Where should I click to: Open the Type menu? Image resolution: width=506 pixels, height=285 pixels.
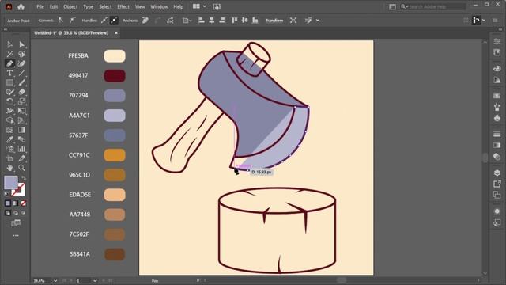[88, 6]
